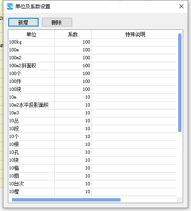Close the 单位及系数设置 dialog
This screenshot has height=211, width=191.
(181, 6)
